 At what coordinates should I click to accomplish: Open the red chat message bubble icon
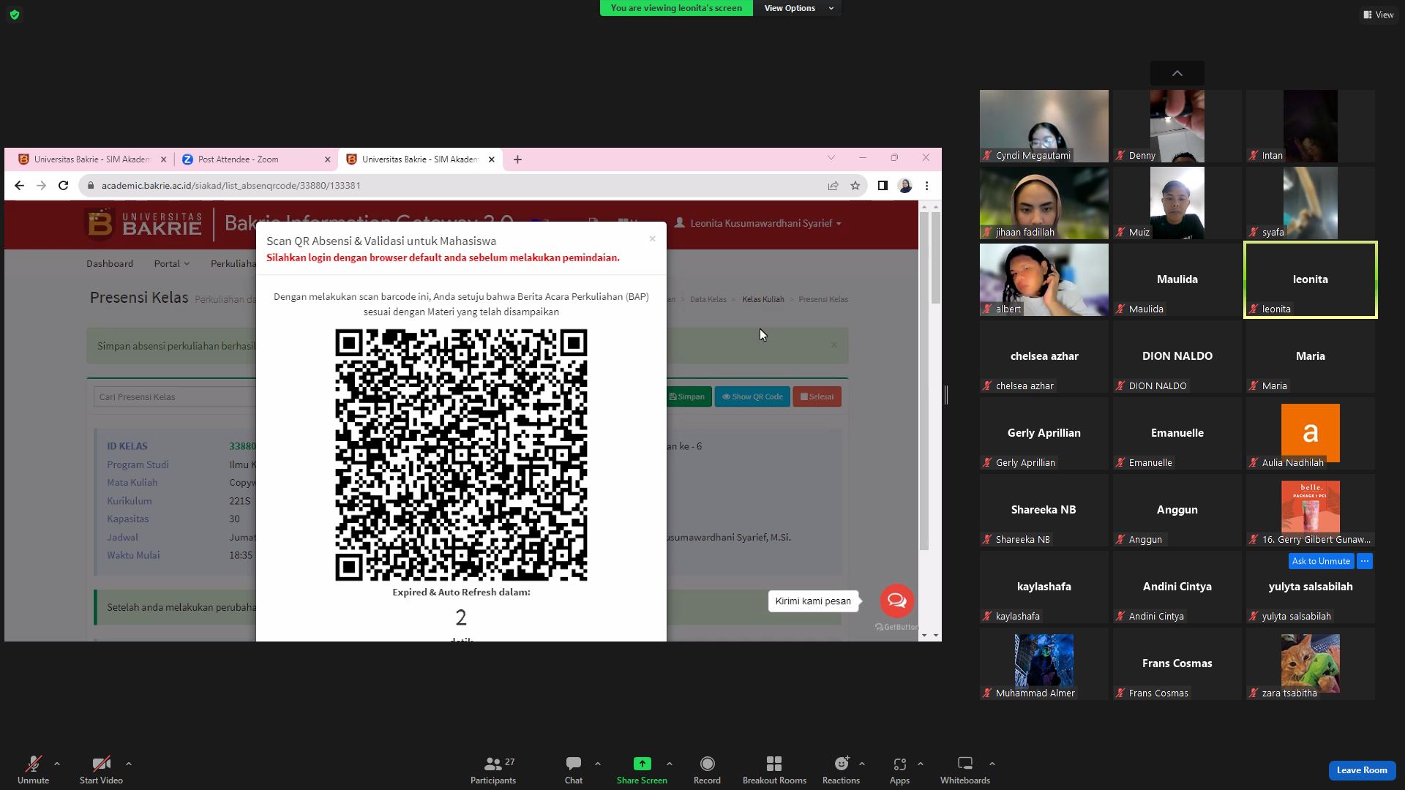pyautogui.click(x=897, y=601)
